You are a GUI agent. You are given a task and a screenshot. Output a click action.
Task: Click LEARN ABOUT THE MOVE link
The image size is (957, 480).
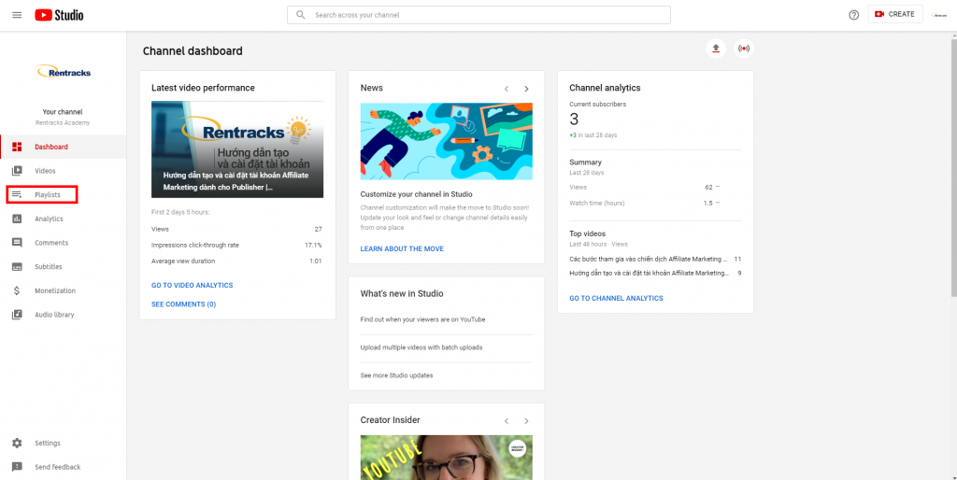(x=402, y=248)
